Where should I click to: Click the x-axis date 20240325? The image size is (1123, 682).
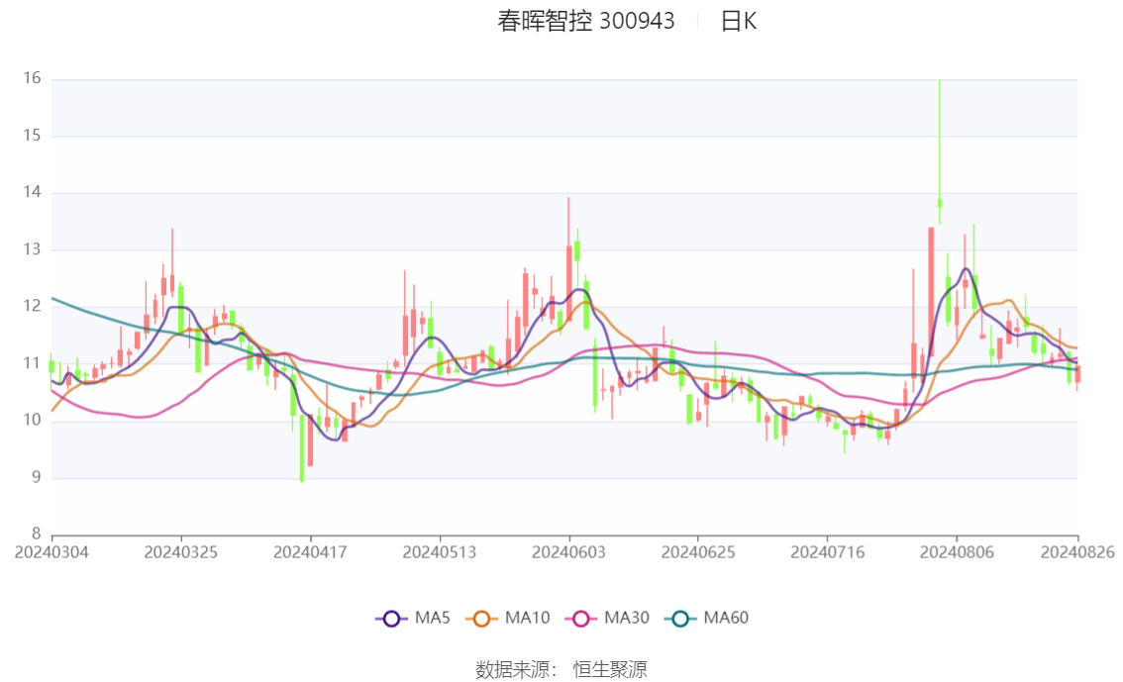coord(180,552)
